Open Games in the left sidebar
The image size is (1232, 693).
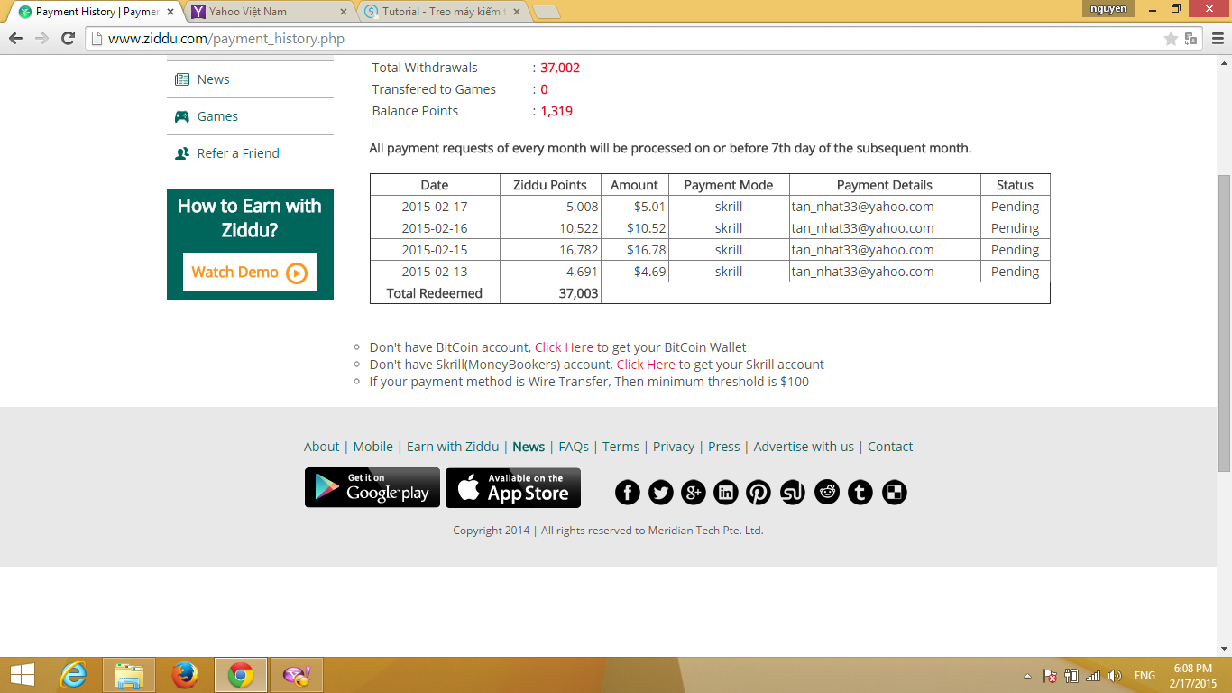pyautogui.click(x=217, y=116)
